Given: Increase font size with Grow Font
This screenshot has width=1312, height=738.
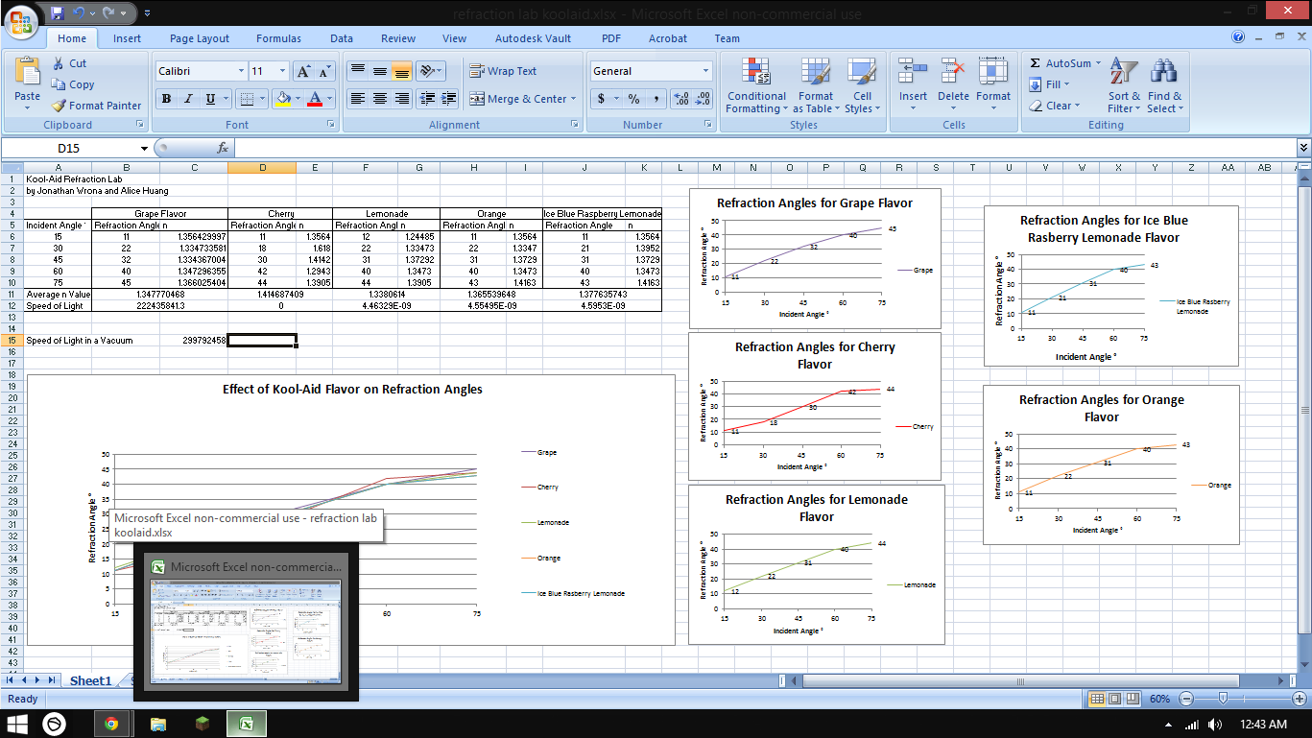Looking at the screenshot, I should pyautogui.click(x=303, y=71).
